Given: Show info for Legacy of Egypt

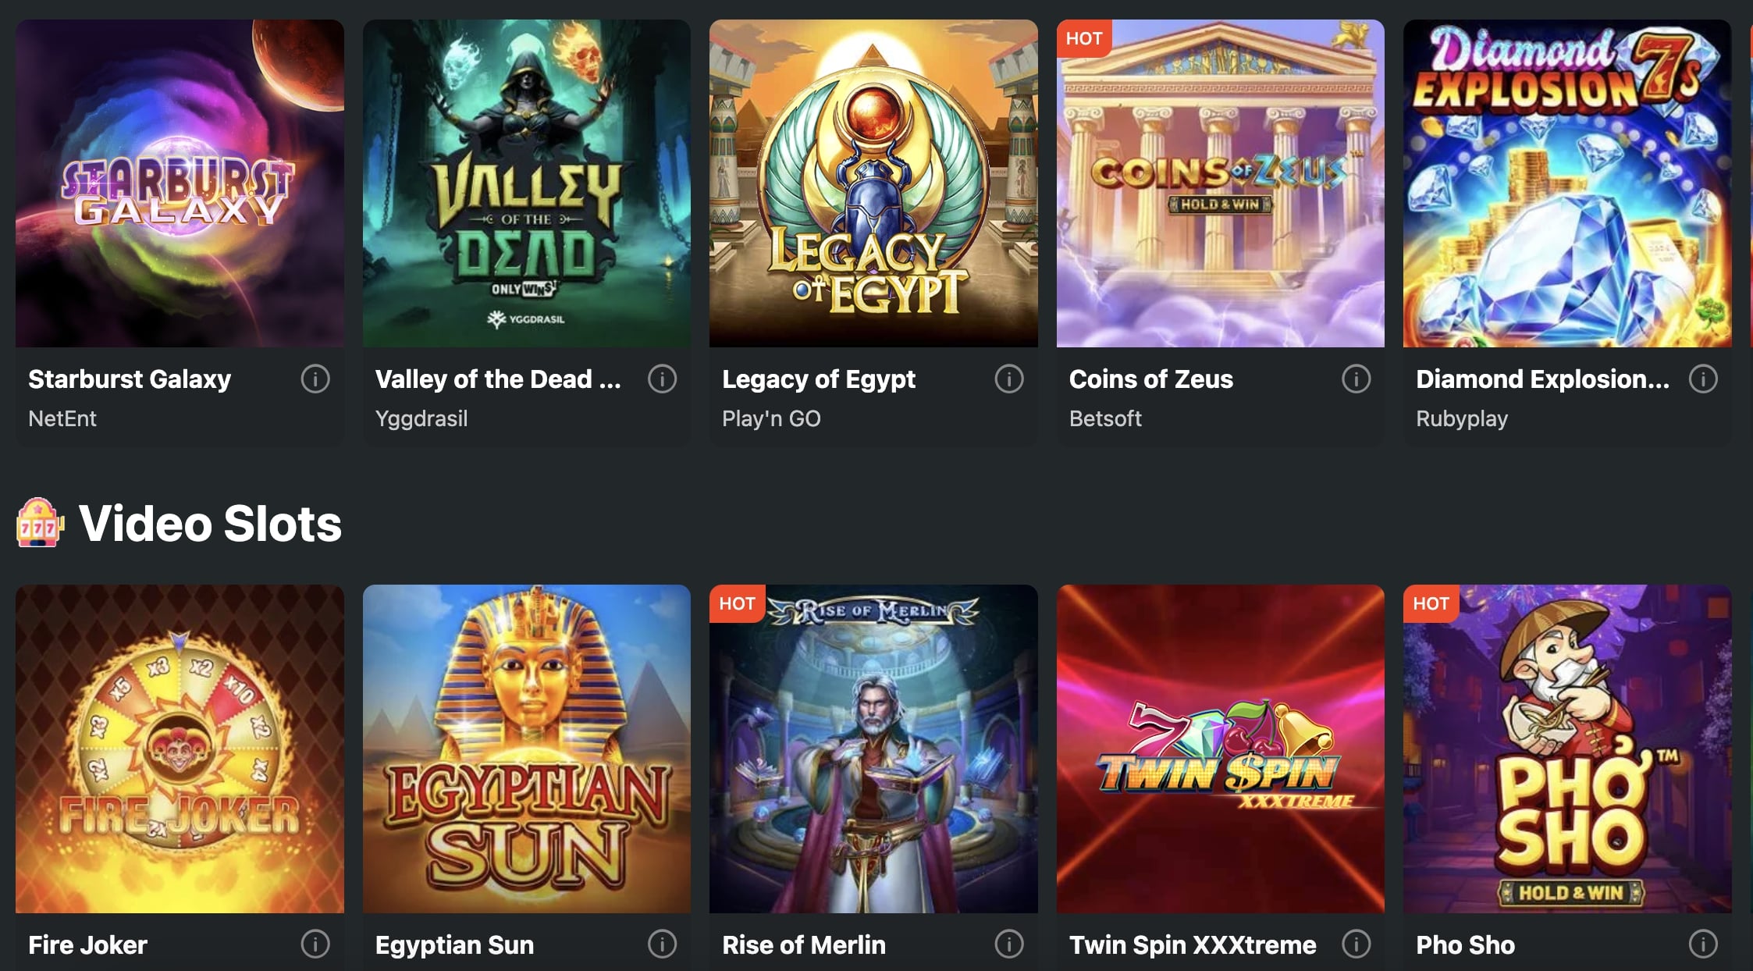Looking at the screenshot, I should pyautogui.click(x=1009, y=379).
